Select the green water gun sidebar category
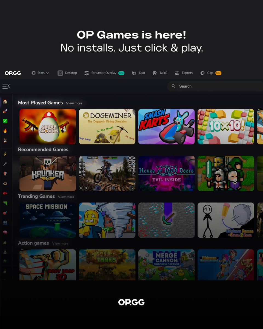 (x=5, y=203)
